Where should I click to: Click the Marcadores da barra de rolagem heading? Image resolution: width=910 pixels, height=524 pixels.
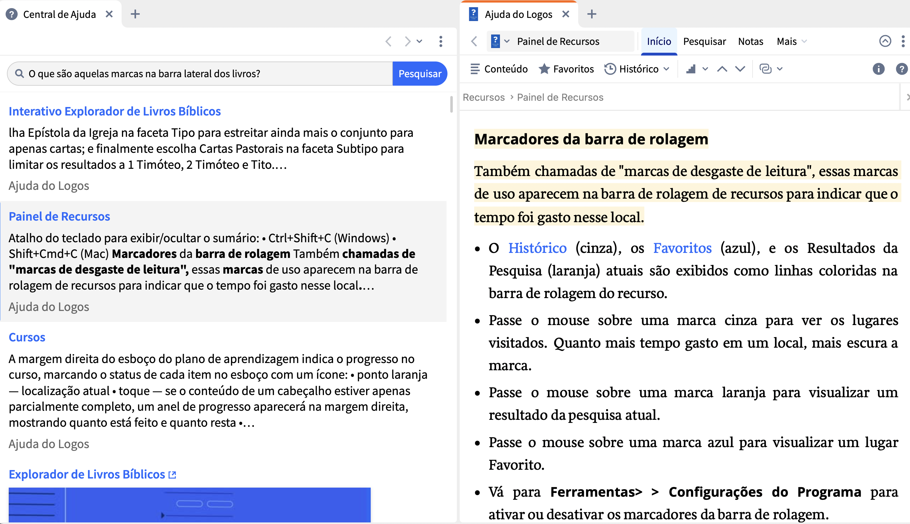point(591,139)
